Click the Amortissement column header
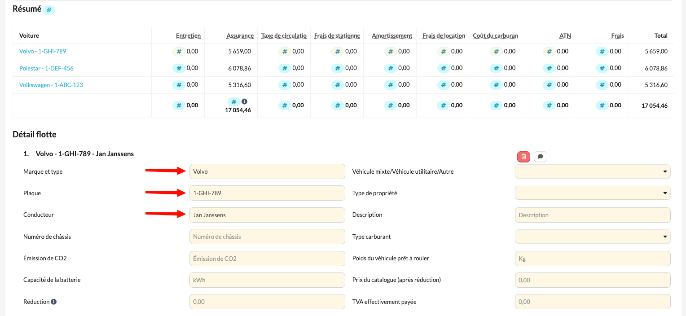686x316 pixels. (392, 35)
